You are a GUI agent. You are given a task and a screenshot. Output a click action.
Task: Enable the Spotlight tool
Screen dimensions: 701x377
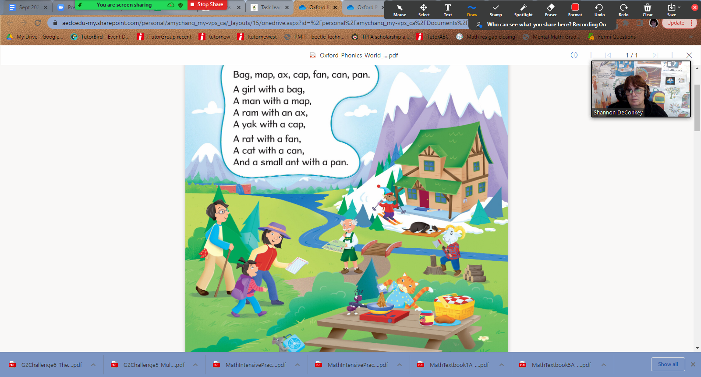click(x=523, y=10)
